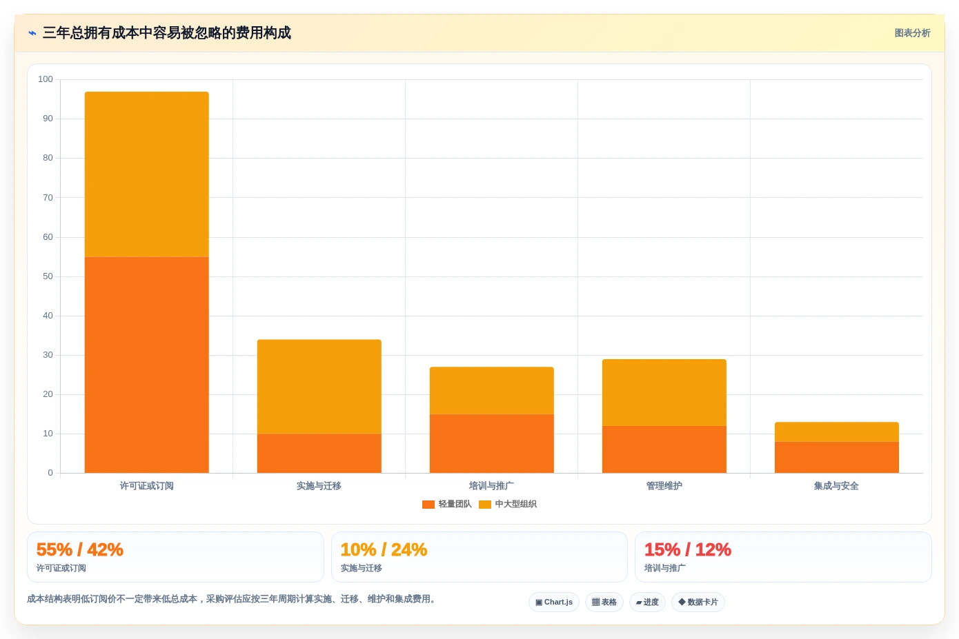Click the 培训与推广 mid-large org bar segment
Viewport: 959px width, 639px height.
(x=492, y=390)
